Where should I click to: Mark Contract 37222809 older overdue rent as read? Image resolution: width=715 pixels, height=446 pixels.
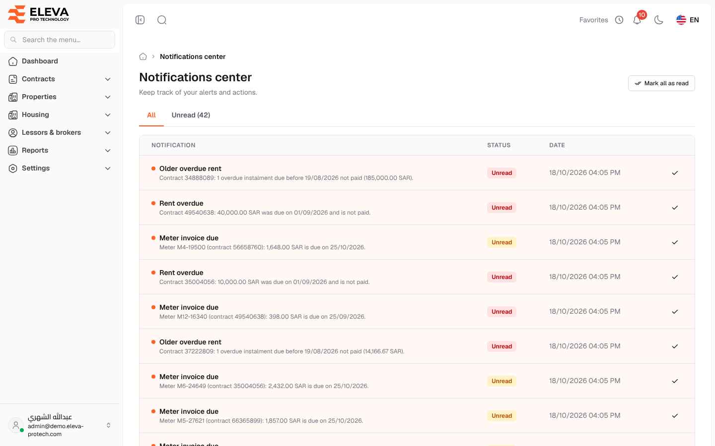(x=675, y=346)
